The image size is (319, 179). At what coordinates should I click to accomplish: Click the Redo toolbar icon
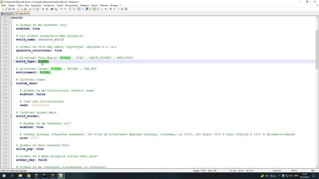47,9
